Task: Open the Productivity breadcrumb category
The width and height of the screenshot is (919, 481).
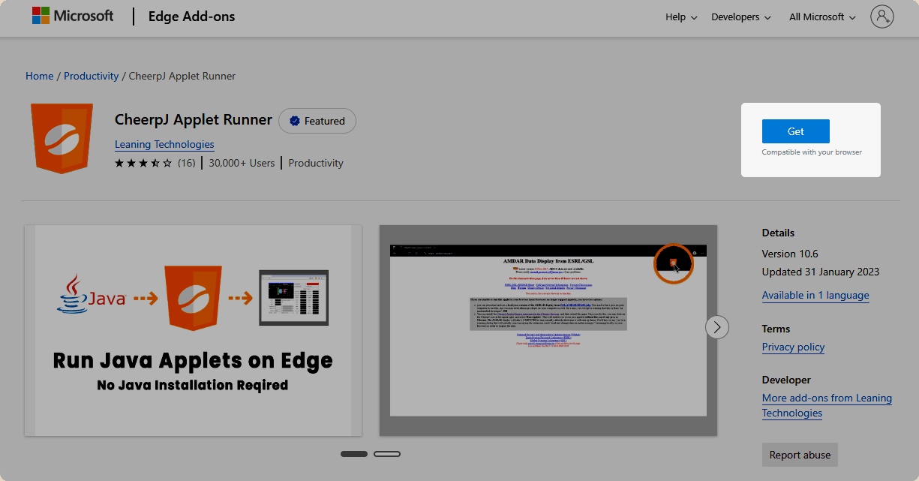Action: (91, 76)
